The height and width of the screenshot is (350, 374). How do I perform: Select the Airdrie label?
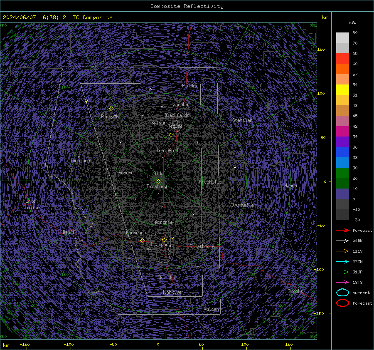click(x=164, y=222)
